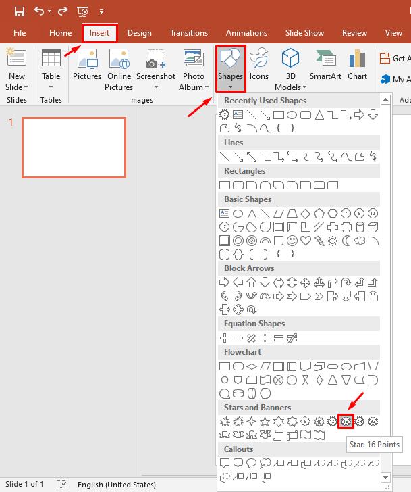The image size is (411, 492).
Task: Choose the not-equal equation shape
Action: pos(292,338)
